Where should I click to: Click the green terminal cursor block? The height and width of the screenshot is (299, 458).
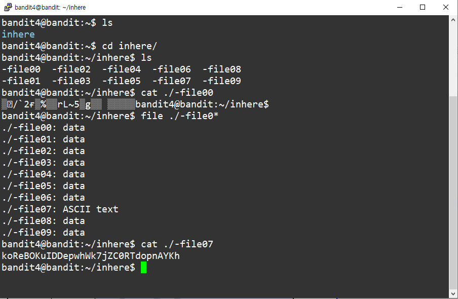(x=143, y=268)
